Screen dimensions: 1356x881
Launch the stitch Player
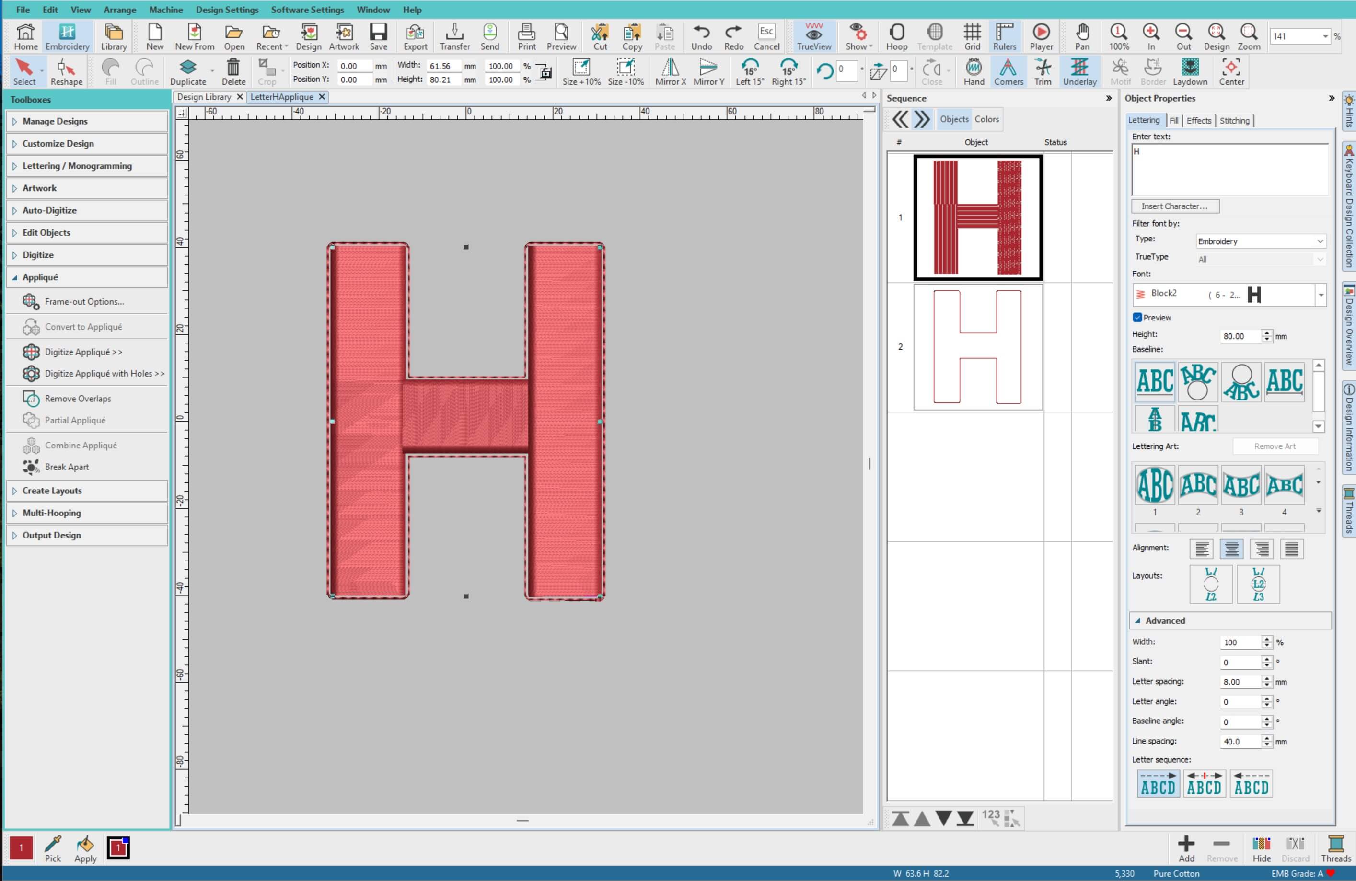pyautogui.click(x=1041, y=37)
